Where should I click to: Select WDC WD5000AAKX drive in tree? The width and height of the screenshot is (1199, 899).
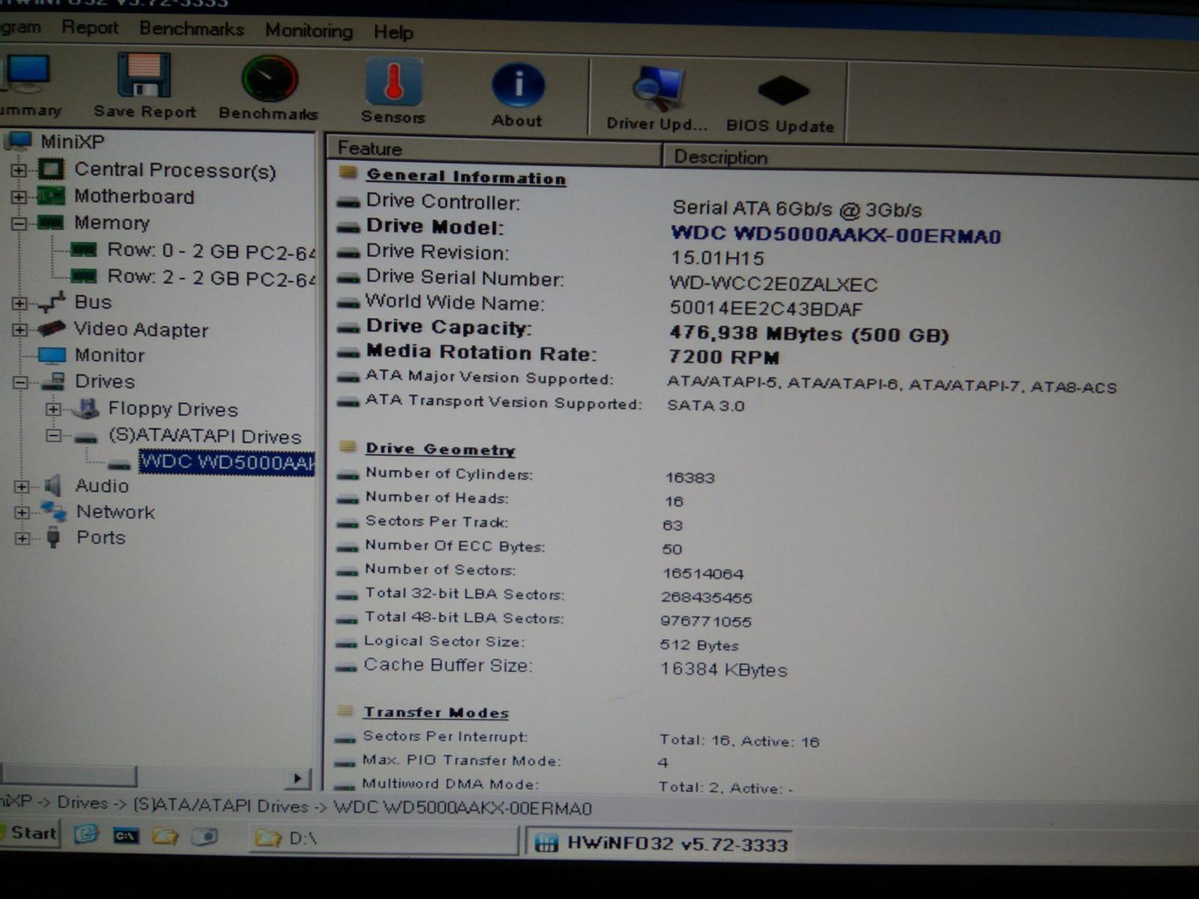coord(227,461)
